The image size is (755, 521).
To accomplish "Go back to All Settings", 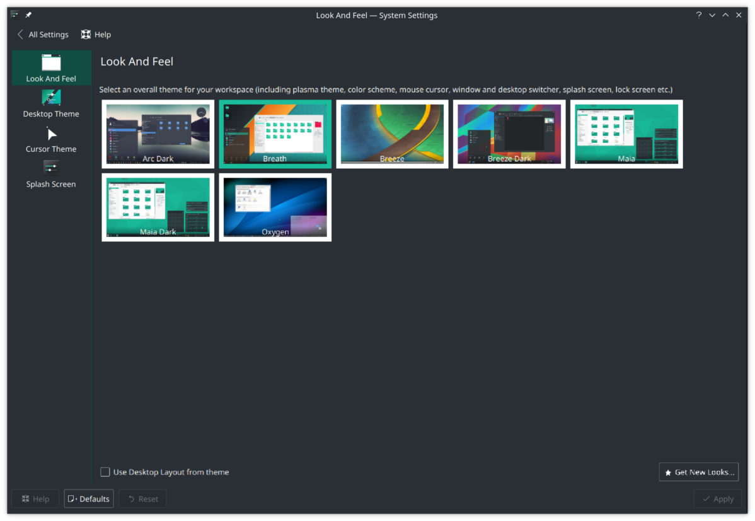I will click(x=43, y=35).
